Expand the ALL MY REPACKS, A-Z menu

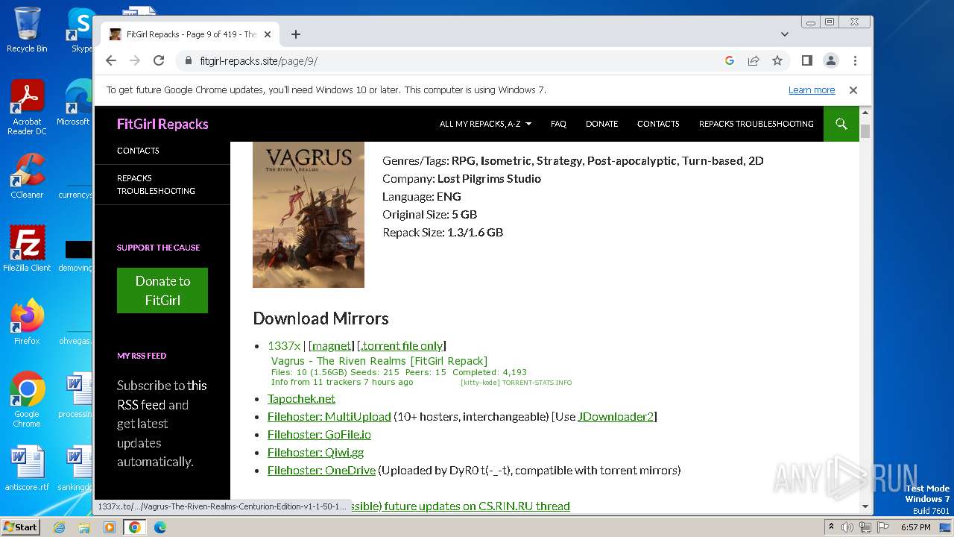pyautogui.click(x=485, y=124)
